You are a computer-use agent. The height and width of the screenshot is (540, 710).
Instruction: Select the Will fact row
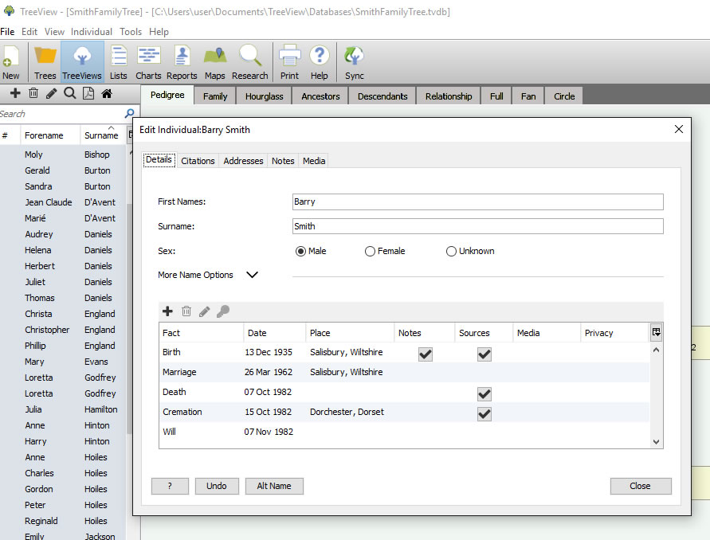pos(404,432)
